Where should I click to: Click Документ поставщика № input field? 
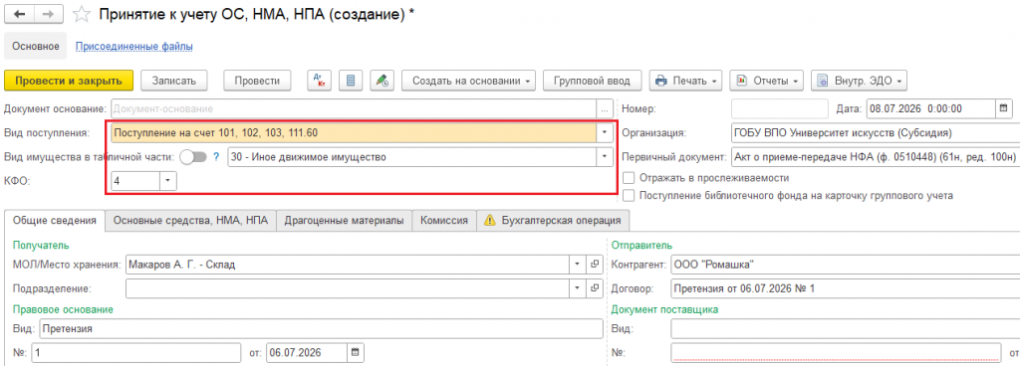[x=836, y=353]
